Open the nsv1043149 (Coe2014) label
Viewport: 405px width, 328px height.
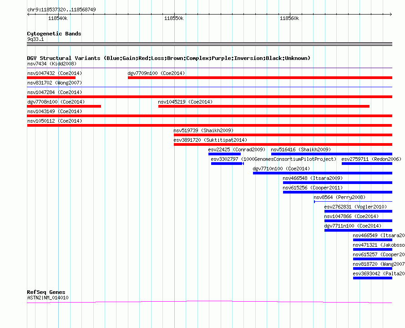[55, 111]
